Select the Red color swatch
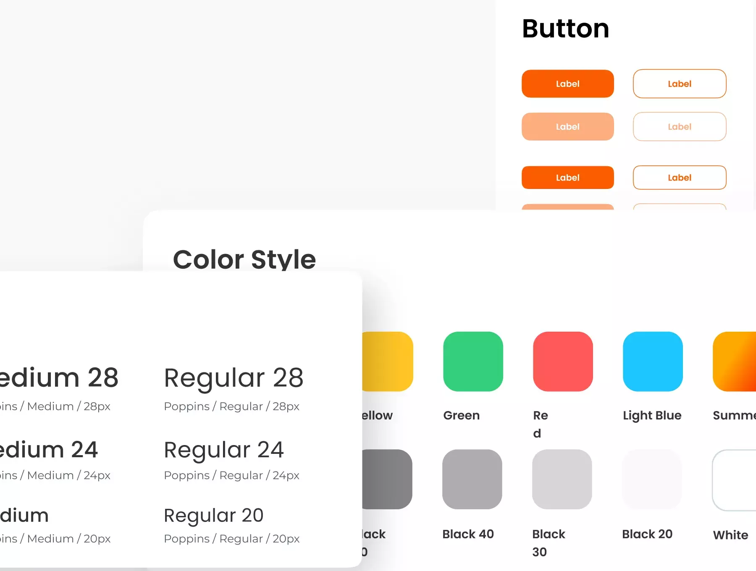The image size is (756, 571). click(563, 361)
